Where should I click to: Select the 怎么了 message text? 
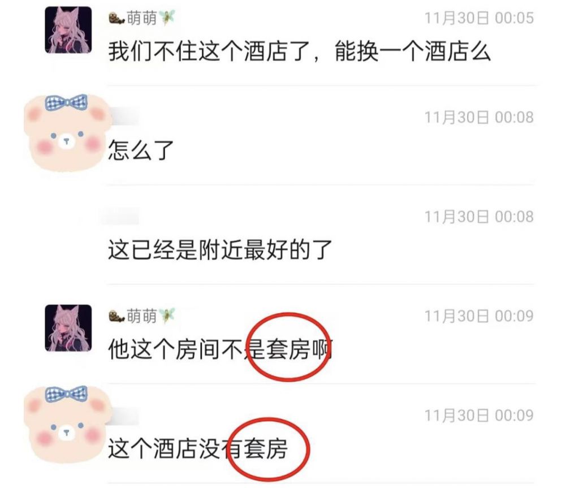[x=141, y=150]
